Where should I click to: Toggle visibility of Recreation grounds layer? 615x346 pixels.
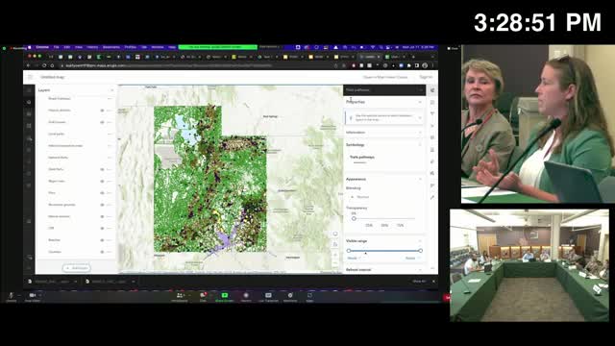(x=102, y=205)
